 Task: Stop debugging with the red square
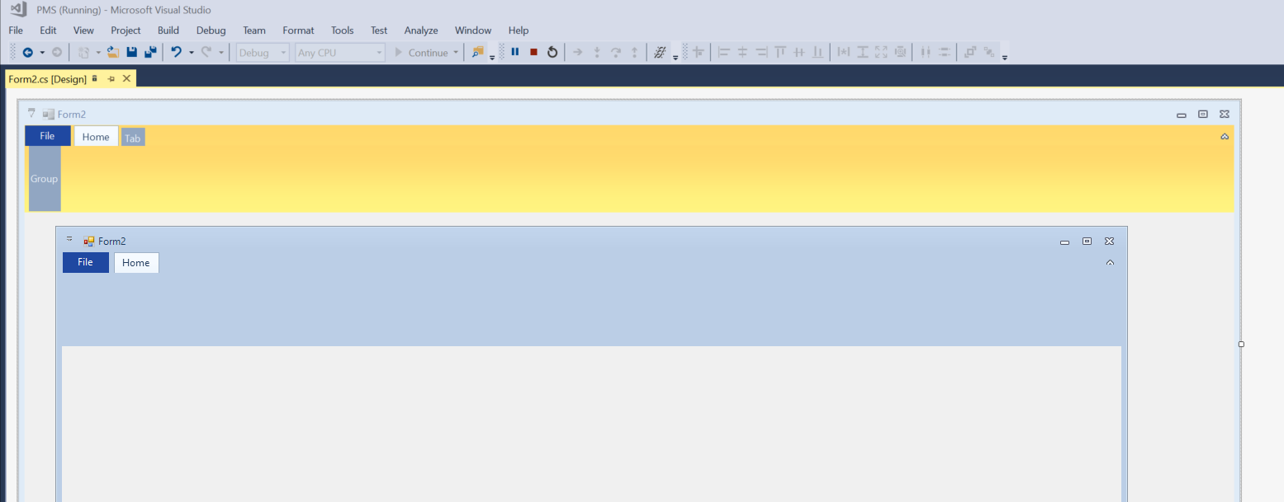coord(533,52)
